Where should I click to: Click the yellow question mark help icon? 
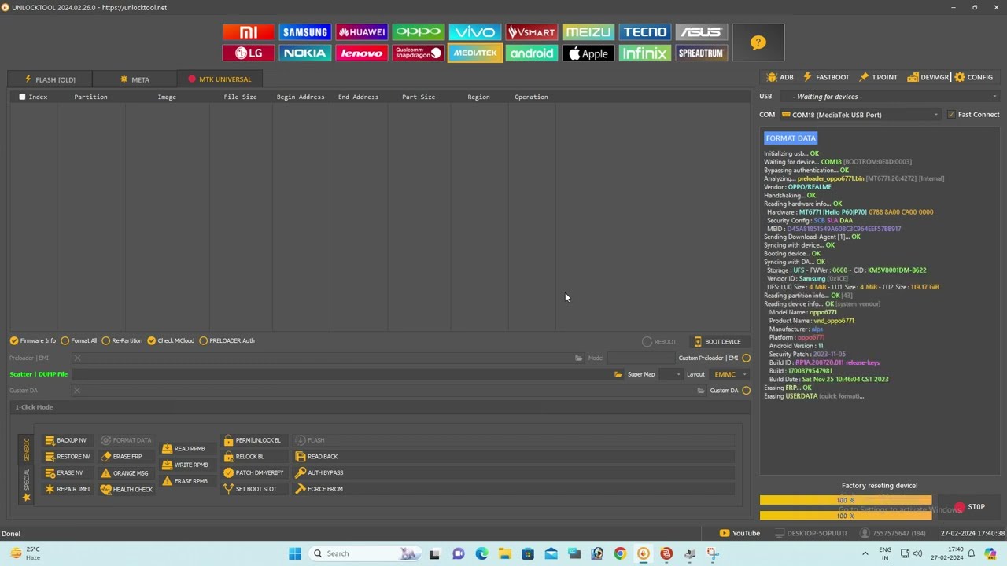(x=758, y=42)
